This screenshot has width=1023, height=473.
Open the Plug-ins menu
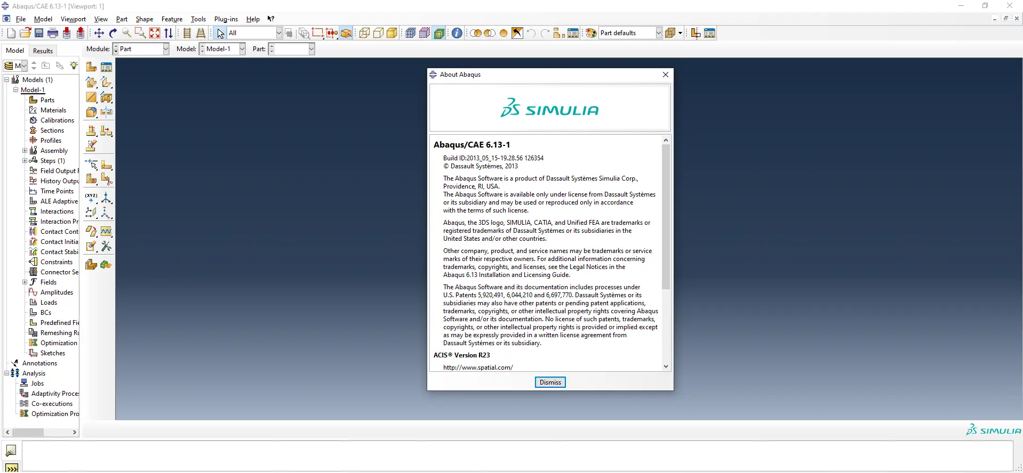(226, 19)
